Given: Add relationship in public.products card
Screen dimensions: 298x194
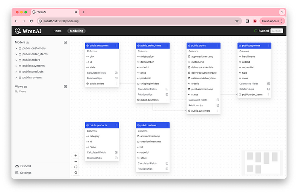Looking at the screenshot, I should pos(116,158).
